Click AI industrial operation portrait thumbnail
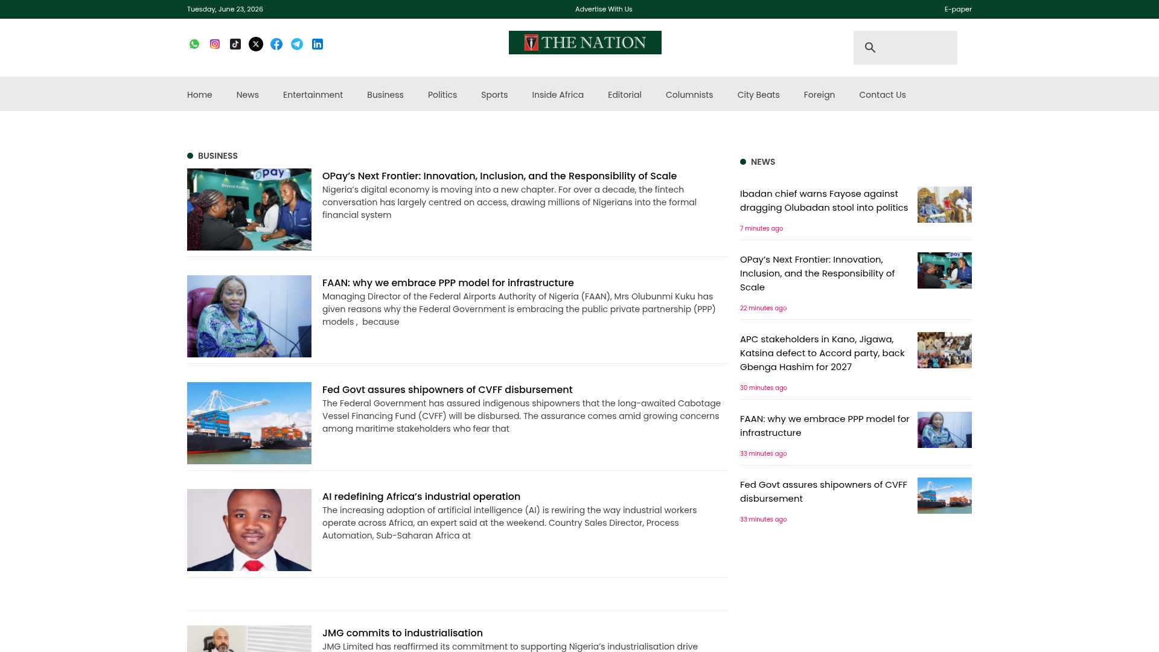 coord(249,530)
